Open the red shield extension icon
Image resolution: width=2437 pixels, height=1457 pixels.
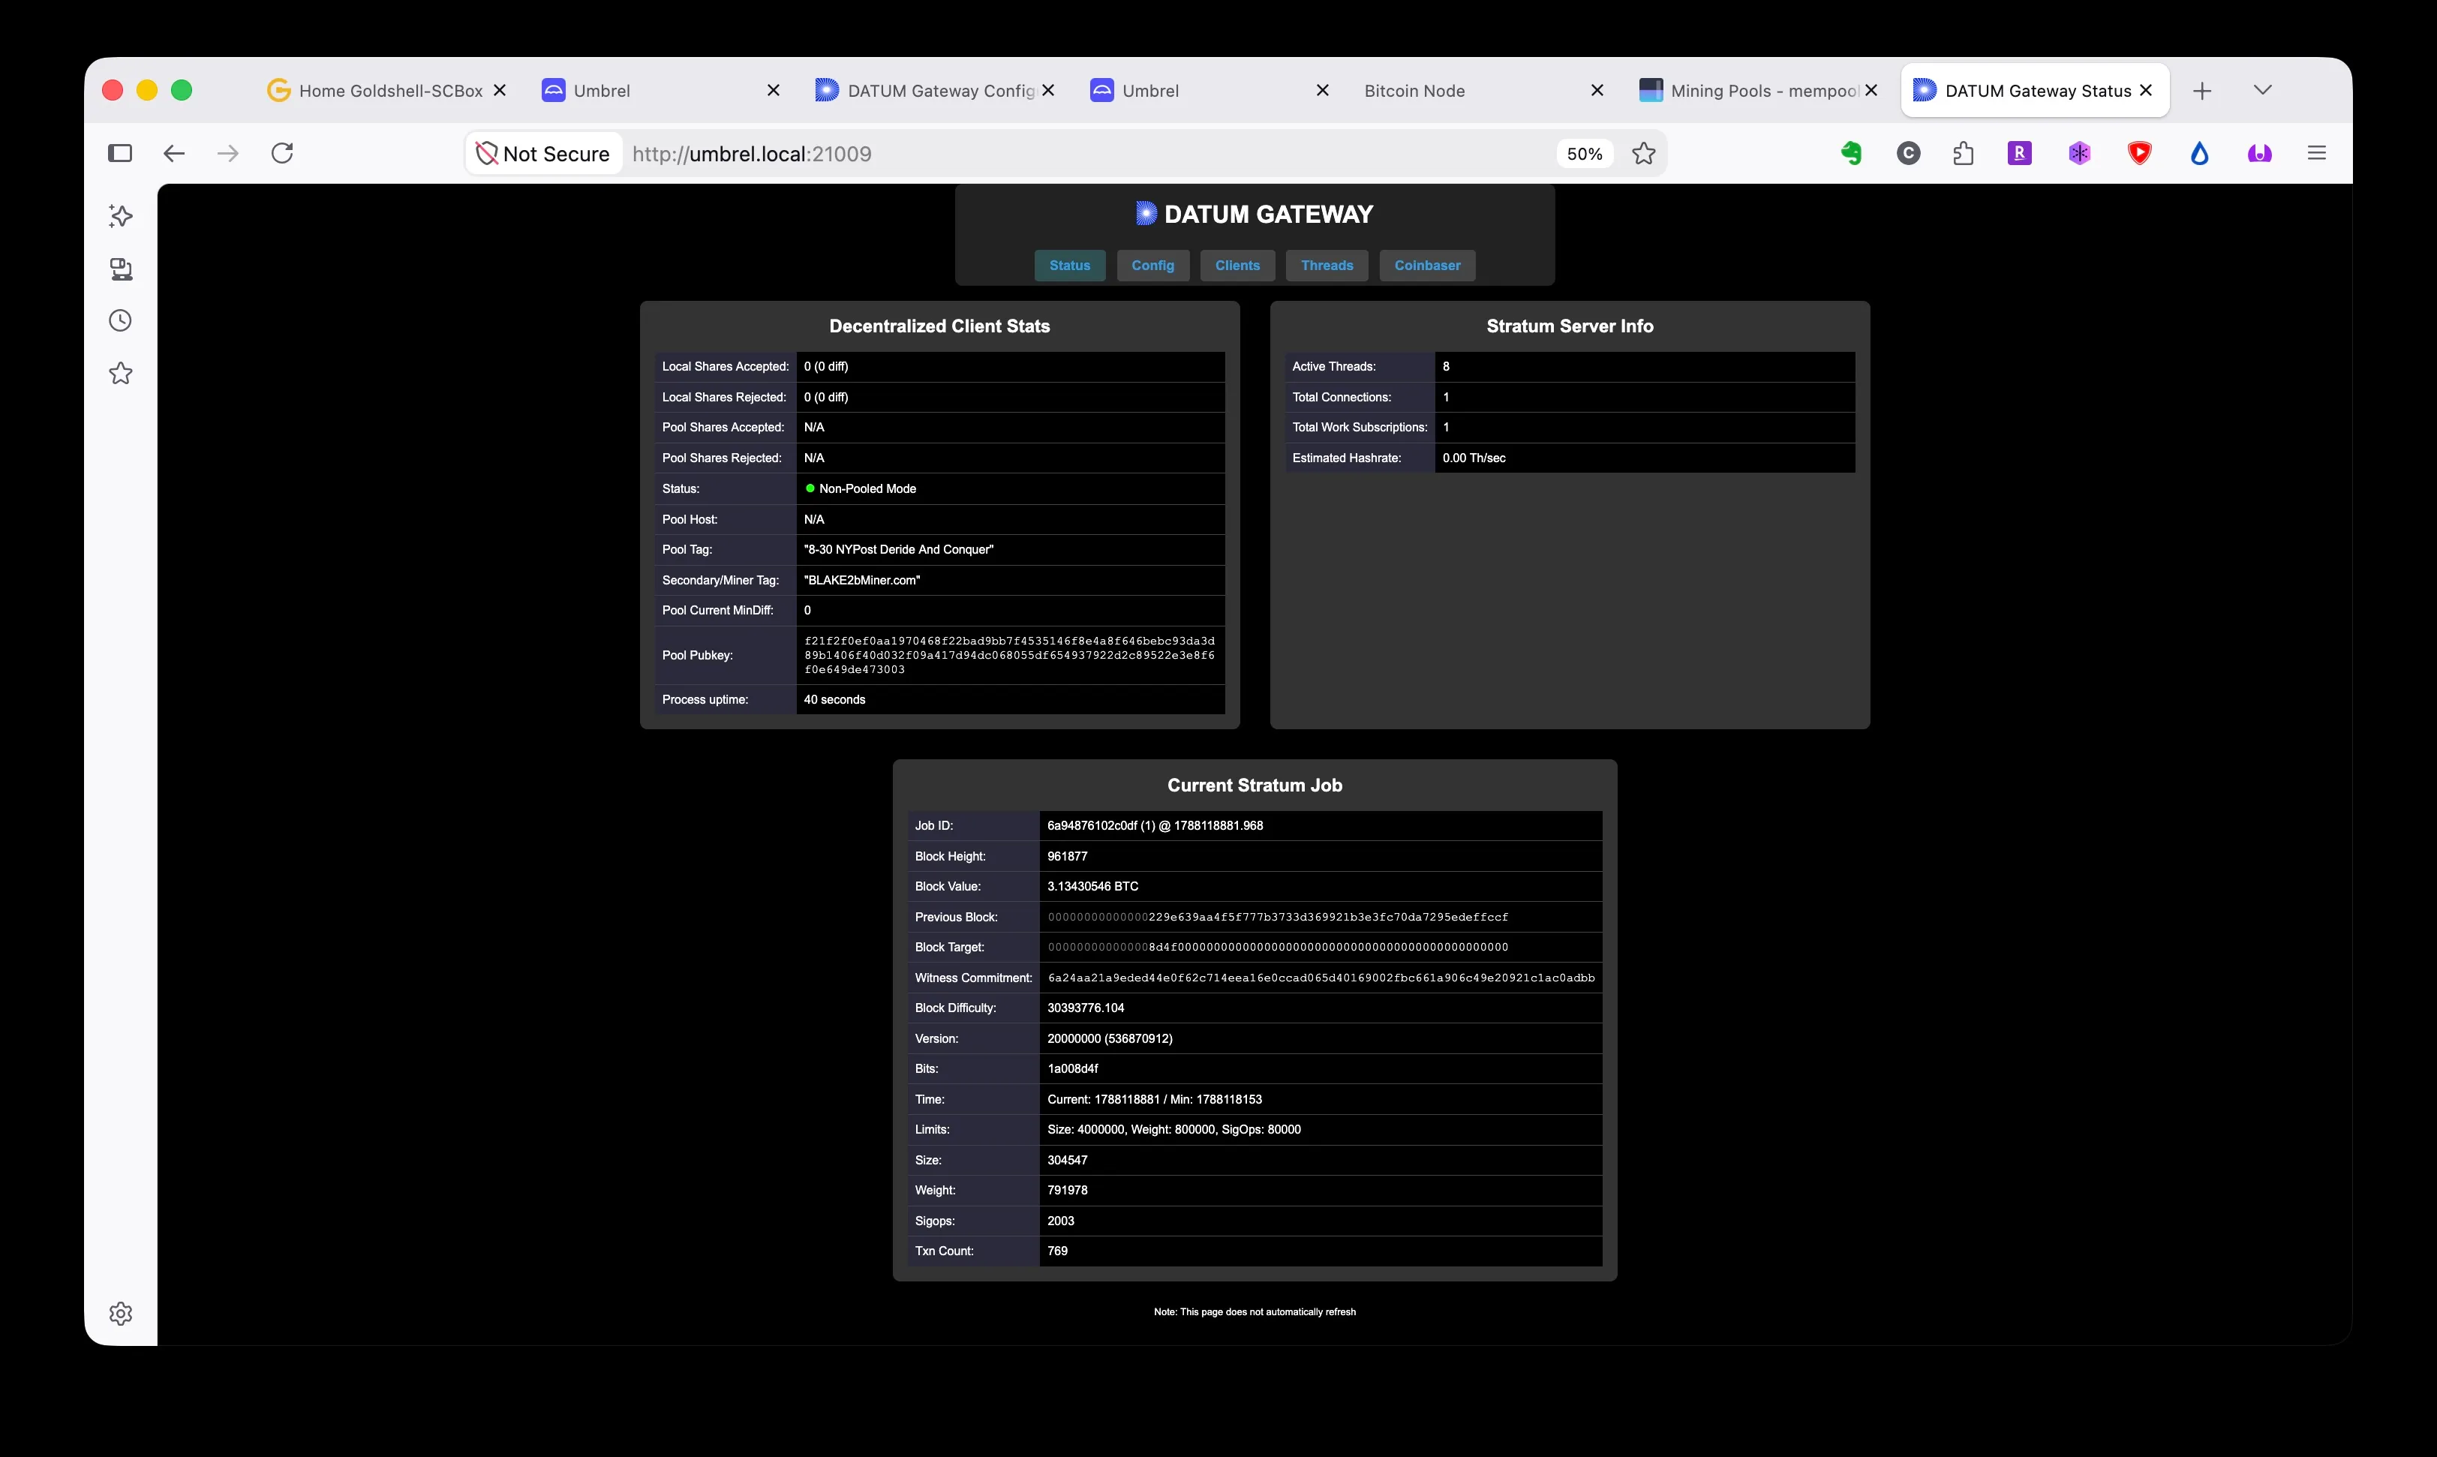coord(2139,153)
